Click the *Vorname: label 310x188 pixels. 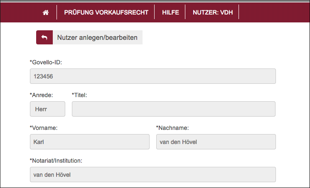tap(44, 128)
